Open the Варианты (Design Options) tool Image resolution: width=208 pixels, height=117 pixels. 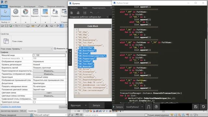pyautogui.click(x=35, y=13)
